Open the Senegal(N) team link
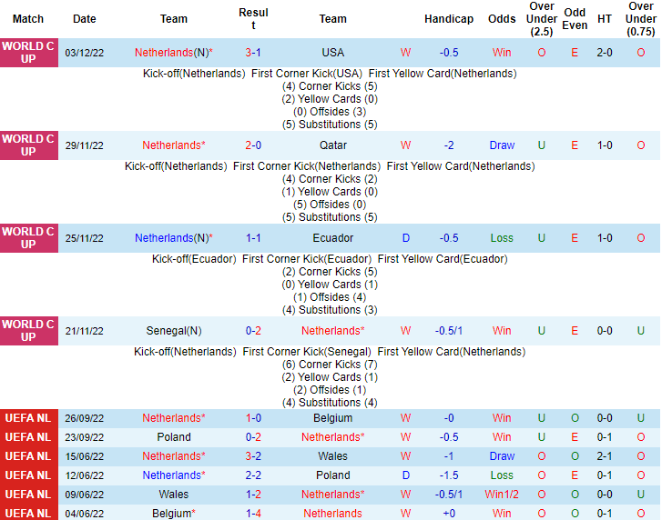 pos(174,331)
